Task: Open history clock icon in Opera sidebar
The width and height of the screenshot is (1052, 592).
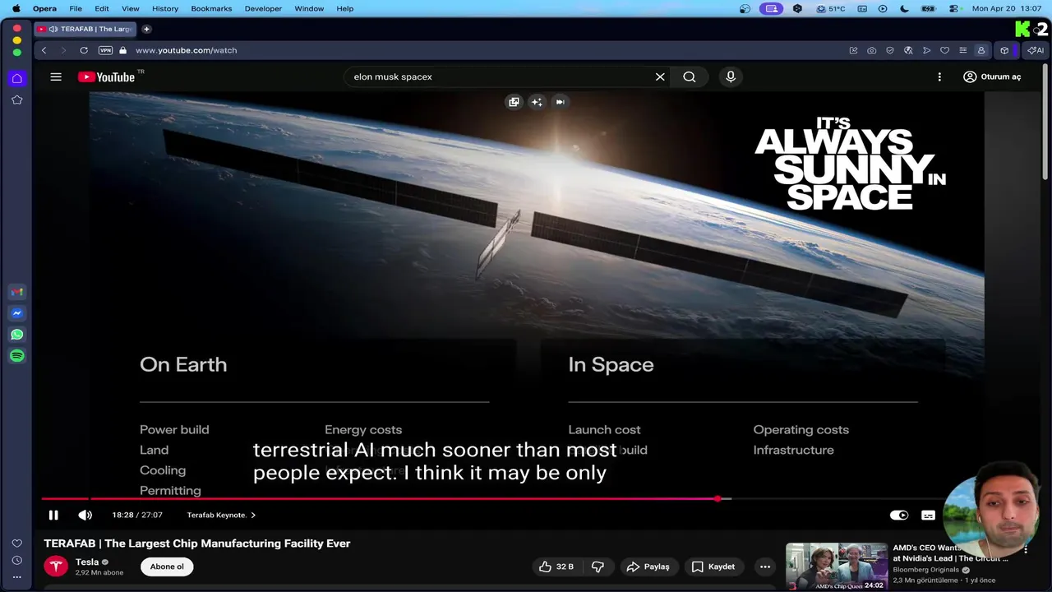Action: (16, 560)
